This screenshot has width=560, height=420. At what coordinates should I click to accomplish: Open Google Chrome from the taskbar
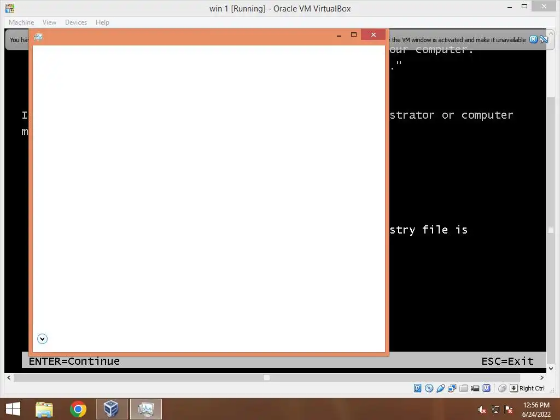[x=78, y=409]
